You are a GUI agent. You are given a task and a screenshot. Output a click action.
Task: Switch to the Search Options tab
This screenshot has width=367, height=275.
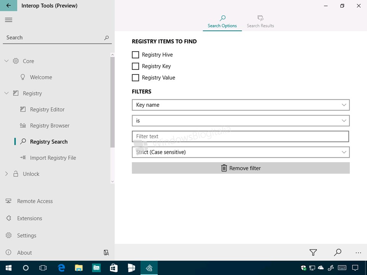tap(222, 22)
